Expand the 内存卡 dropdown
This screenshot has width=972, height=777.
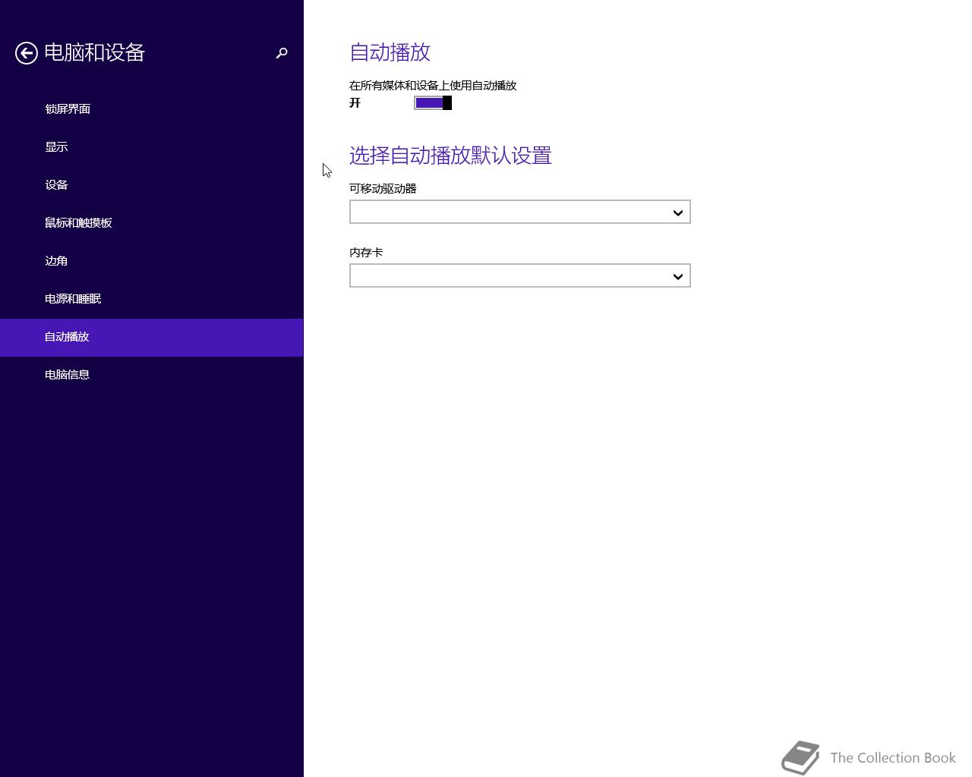click(520, 275)
